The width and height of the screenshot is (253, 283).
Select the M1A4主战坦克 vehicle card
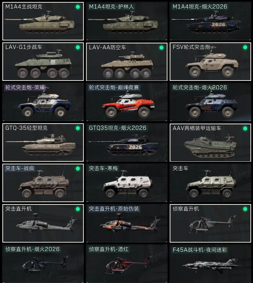point(43,21)
